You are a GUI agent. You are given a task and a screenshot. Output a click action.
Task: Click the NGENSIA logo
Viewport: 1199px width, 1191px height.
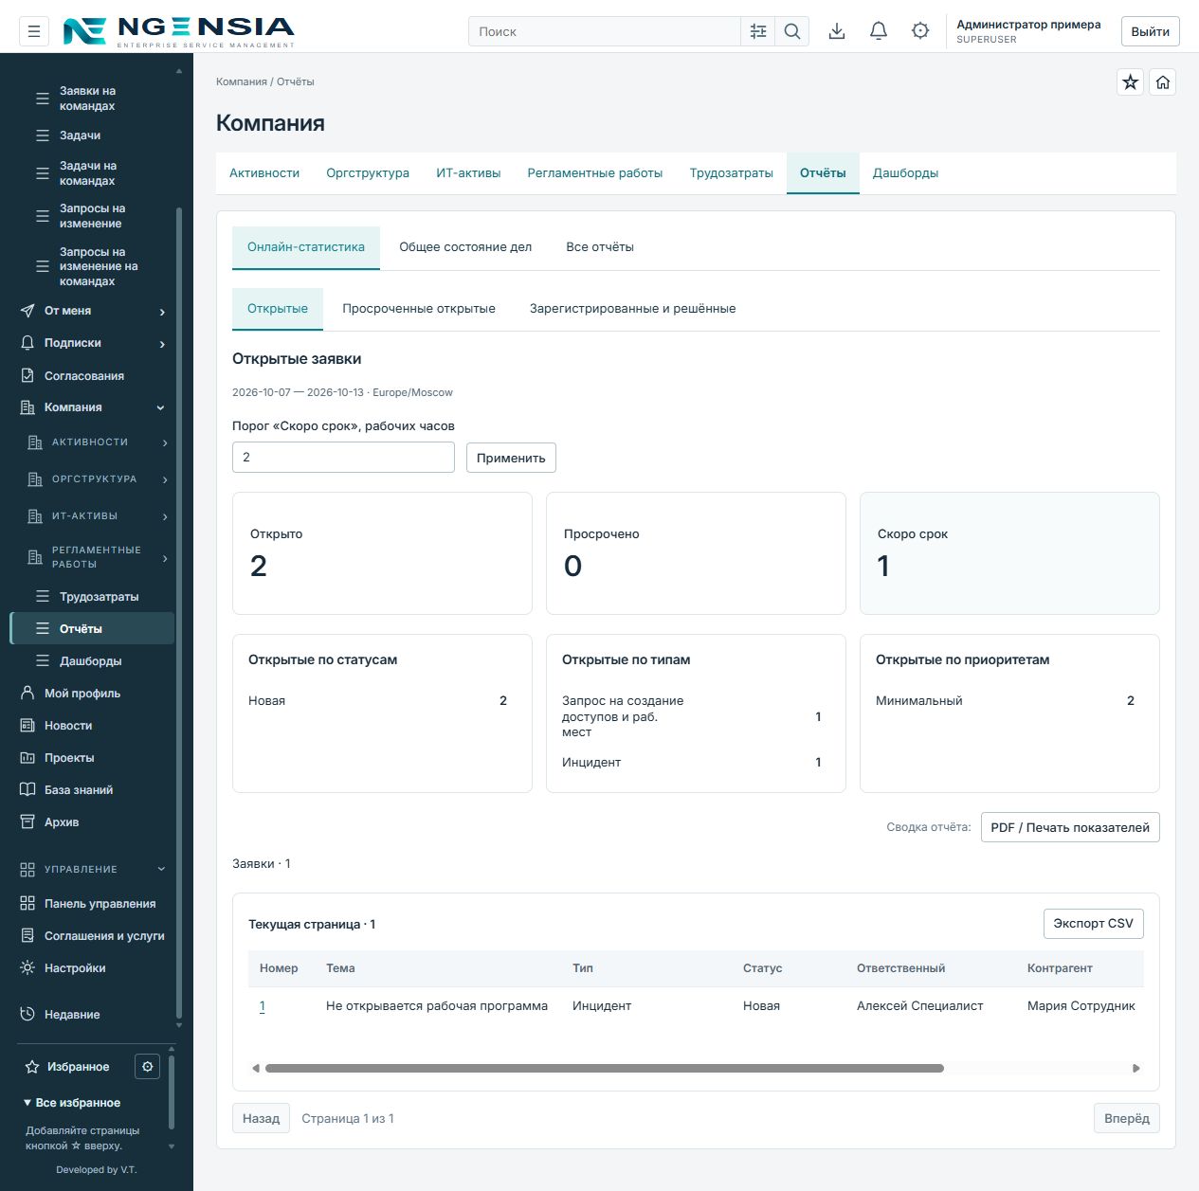[178, 31]
